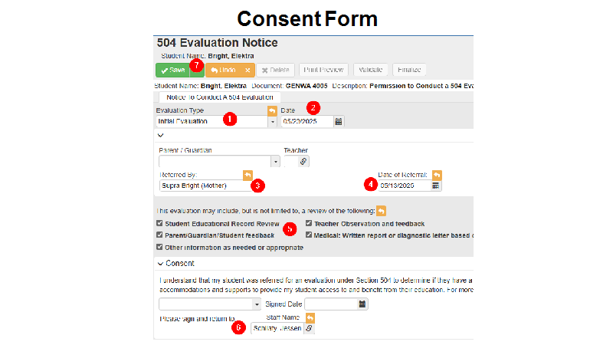
Task: Click the X on the Undo button
Action: click(x=247, y=70)
